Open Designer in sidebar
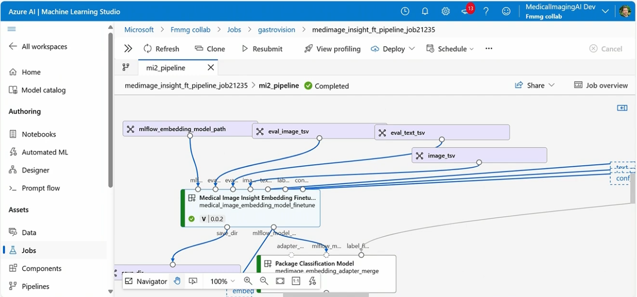Viewport: 637px width, 297px height. tap(29, 170)
